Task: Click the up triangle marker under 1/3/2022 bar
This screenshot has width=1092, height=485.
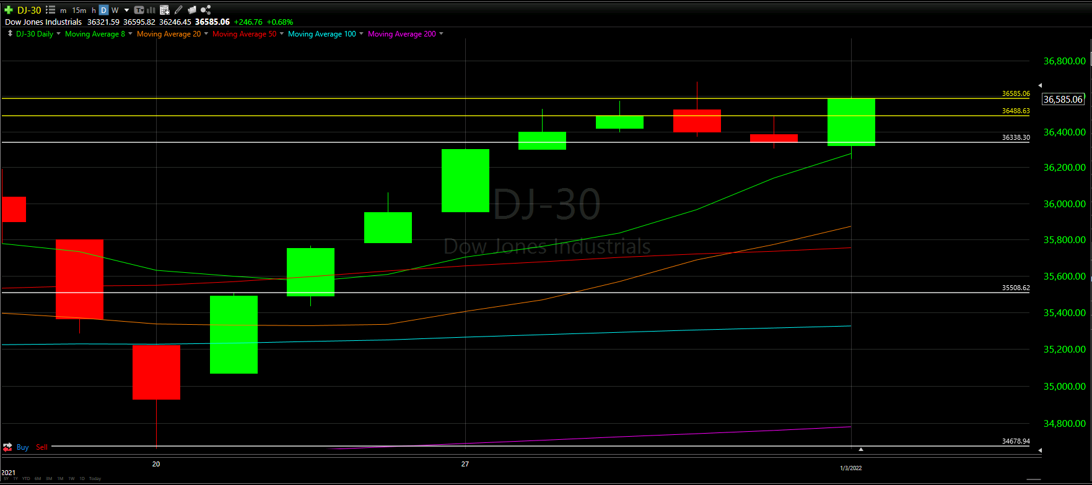Action: click(860, 449)
